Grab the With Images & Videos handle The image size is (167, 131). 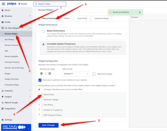42,115
